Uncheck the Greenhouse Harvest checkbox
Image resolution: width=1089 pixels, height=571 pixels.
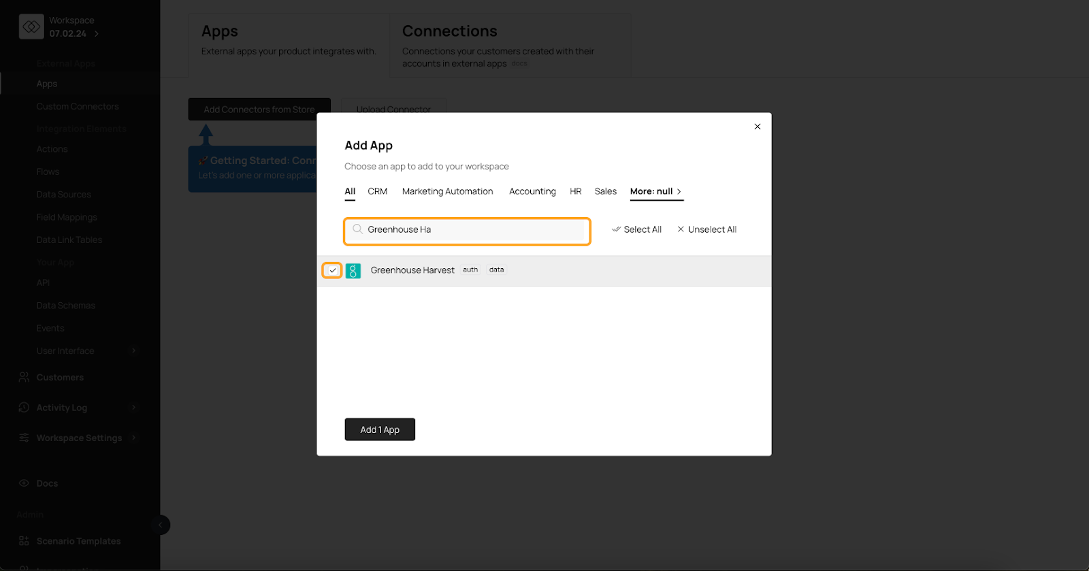332,270
